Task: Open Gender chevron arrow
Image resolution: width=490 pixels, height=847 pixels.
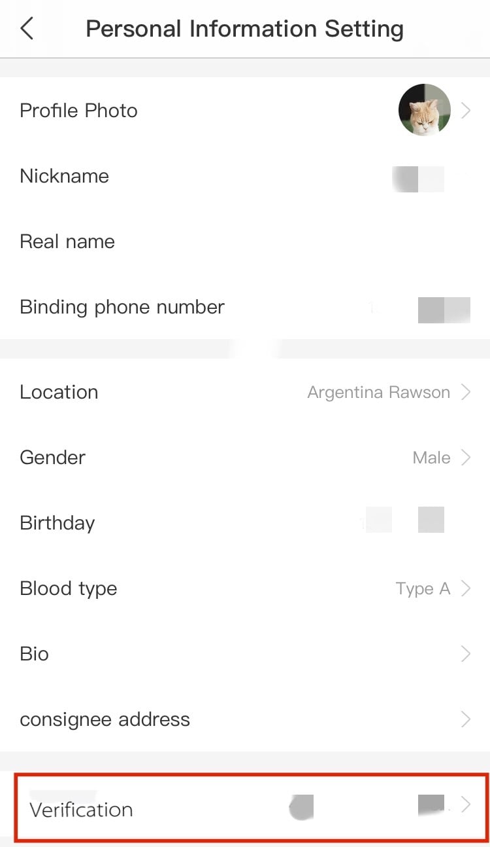Action: (466, 458)
